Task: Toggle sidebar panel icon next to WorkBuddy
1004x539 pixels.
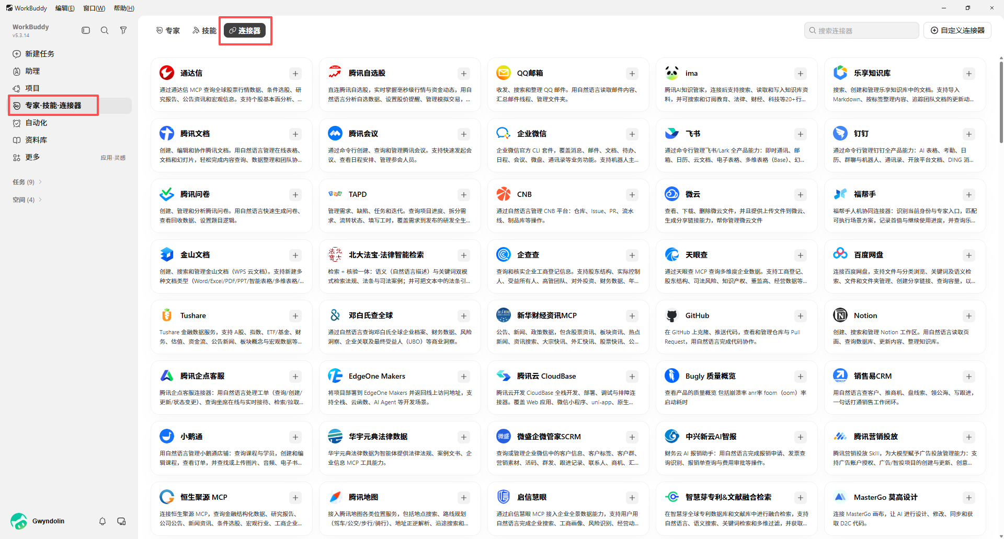Action: (86, 30)
